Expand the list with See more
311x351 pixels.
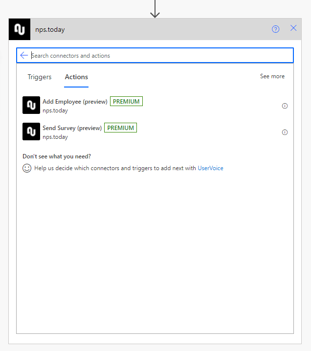tap(272, 76)
